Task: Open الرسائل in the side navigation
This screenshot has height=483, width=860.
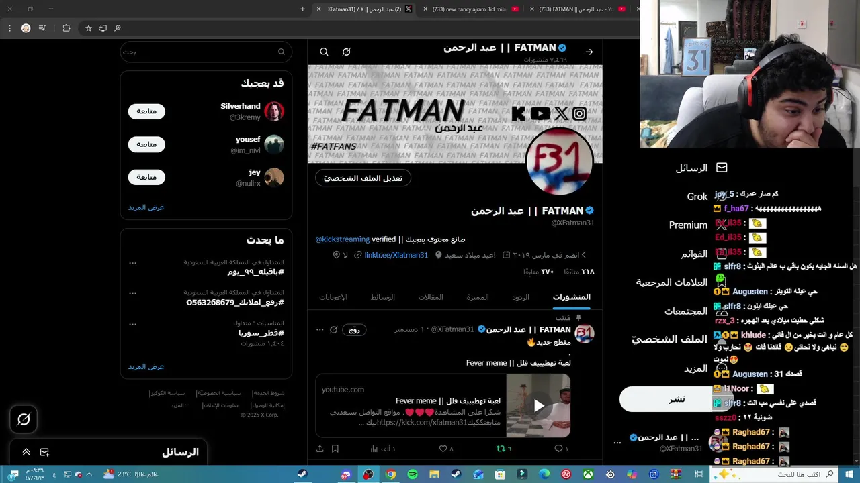Action: tap(701, 168)
